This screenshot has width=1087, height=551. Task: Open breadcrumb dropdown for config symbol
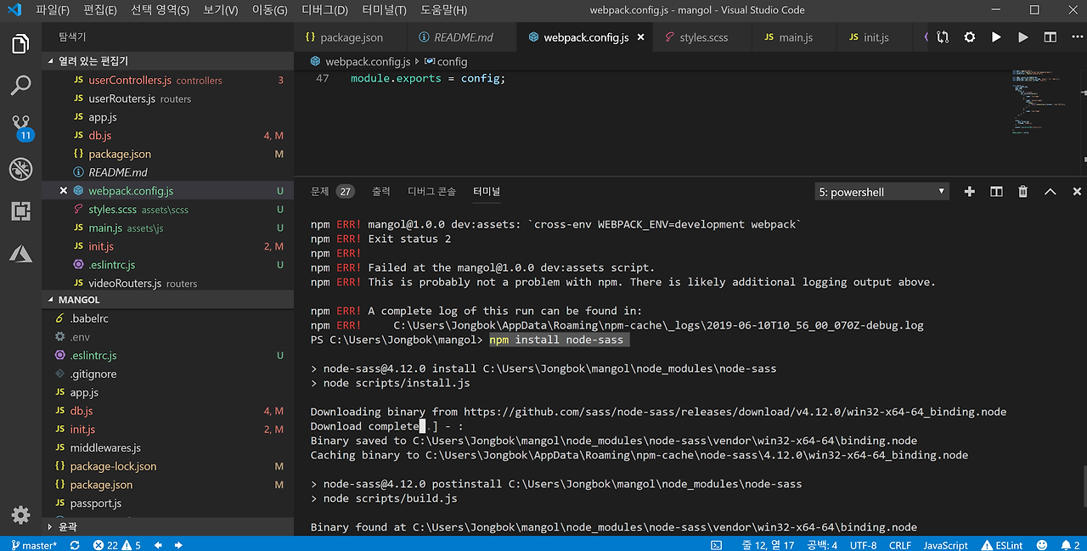pos(446,62)
